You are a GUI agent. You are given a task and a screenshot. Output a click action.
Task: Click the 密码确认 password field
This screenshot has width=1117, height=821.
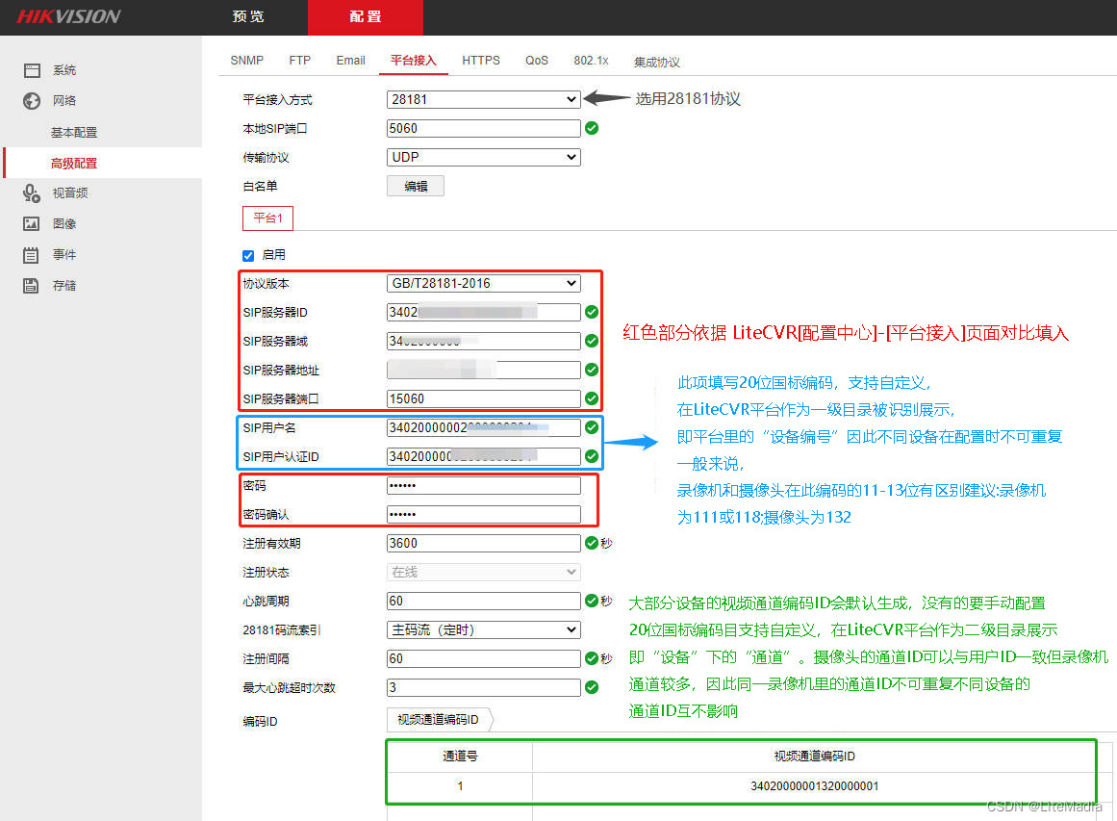click(484, 514)
